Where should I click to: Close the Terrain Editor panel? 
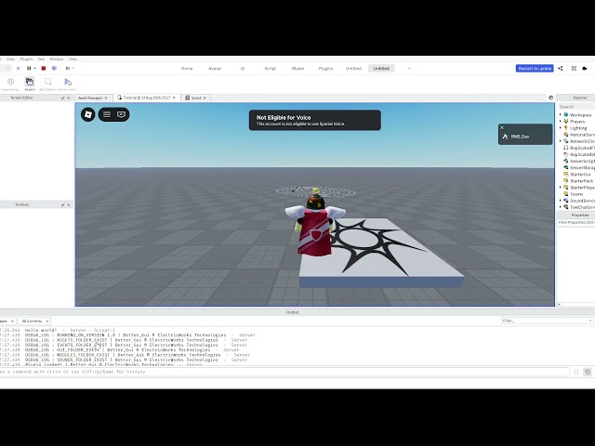[x=69, y=98]
